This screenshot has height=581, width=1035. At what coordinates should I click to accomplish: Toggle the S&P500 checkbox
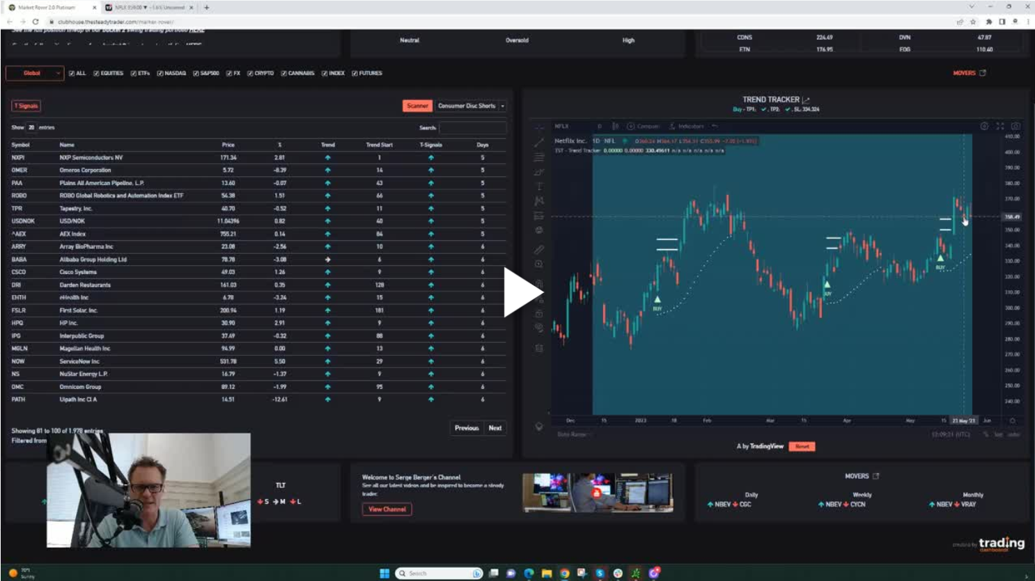(x=196, y=73)
